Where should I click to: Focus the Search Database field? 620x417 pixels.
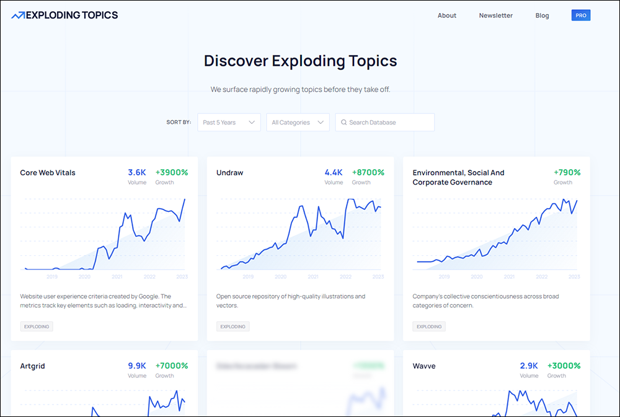click(x=385, y=123)
